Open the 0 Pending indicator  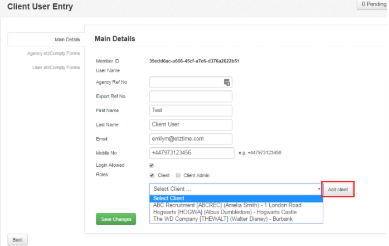tap(373, 4)
